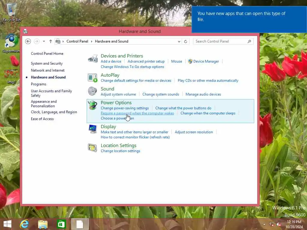Go to Control Panel Home
This screenshot has width=307, height=230.
point(47,54)
